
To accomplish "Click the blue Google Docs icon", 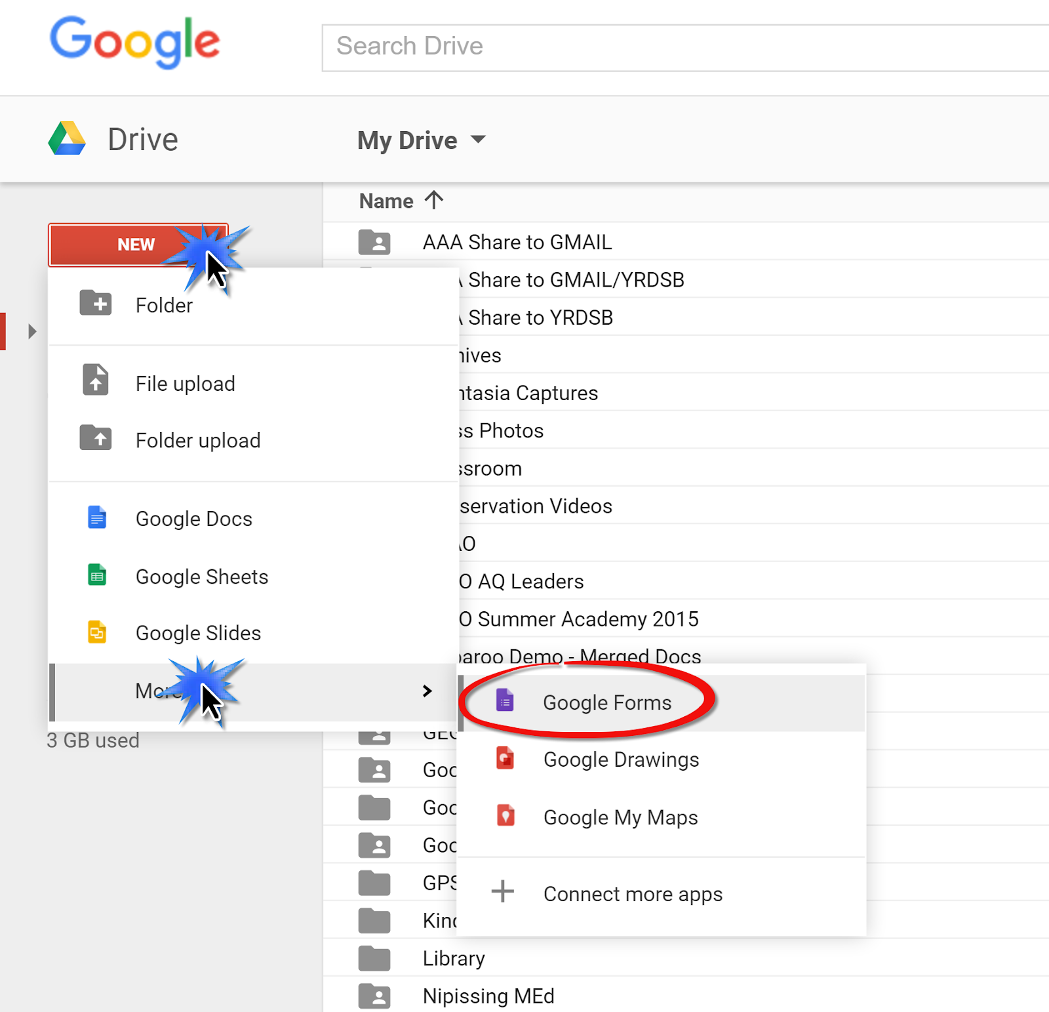I will (97, 517).
